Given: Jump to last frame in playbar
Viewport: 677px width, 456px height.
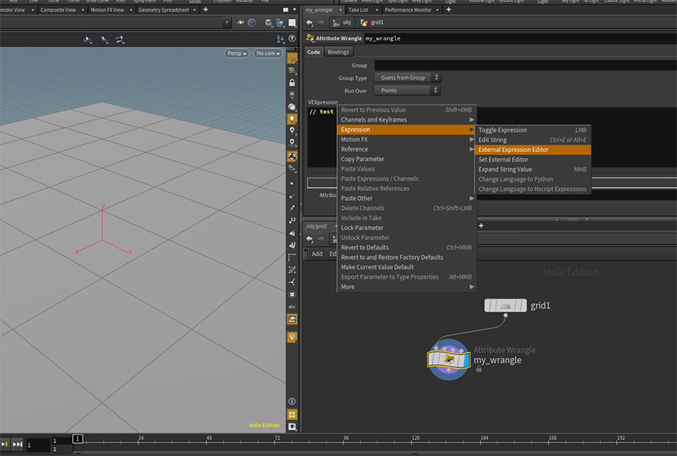Looking at the screenshot, I should tap(17, 445).
